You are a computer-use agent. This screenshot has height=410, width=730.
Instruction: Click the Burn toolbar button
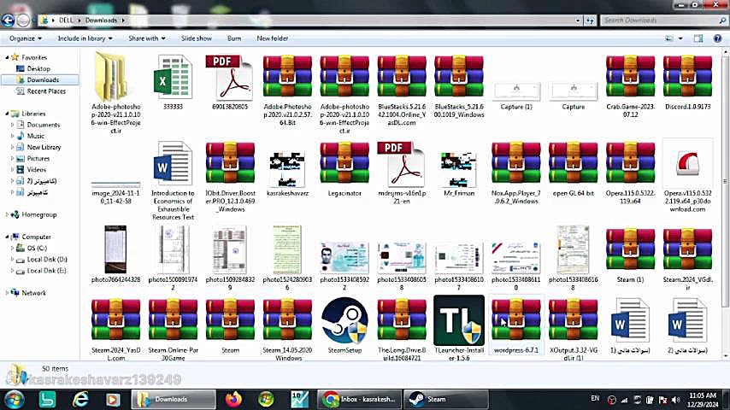(x=234, y=38)
